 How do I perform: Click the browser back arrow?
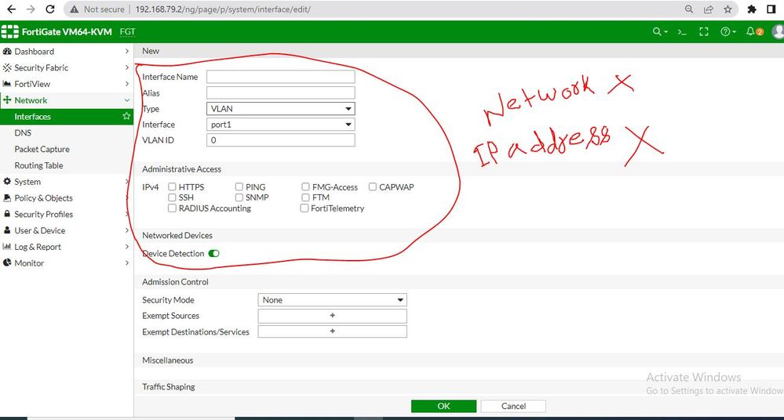11,9
